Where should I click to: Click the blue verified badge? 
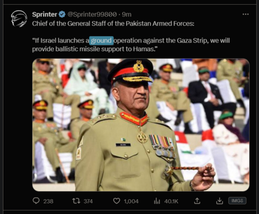[x=62, y=14]
